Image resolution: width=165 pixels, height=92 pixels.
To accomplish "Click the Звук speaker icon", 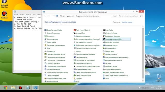I will point(45,48).
